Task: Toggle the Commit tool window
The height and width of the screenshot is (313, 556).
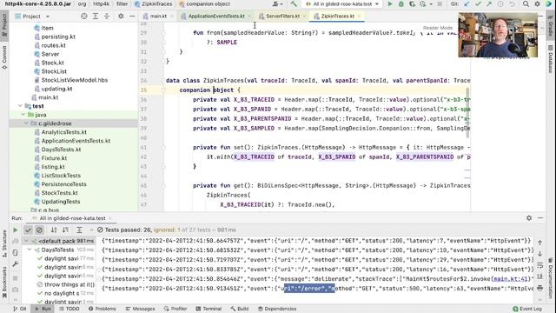Action: (x=4, y=57)
